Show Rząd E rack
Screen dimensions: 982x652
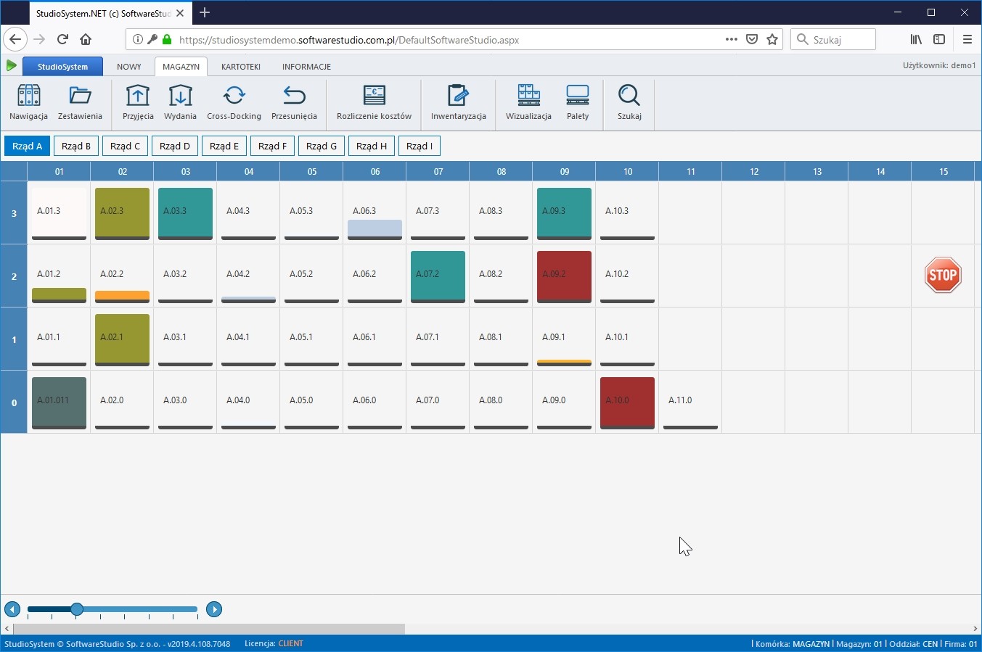tap(224, 146)
